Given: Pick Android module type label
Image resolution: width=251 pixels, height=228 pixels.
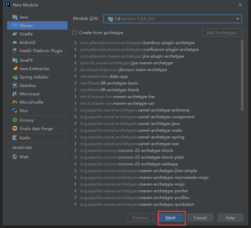Looking at the screenshot, I should pos(27,42).
